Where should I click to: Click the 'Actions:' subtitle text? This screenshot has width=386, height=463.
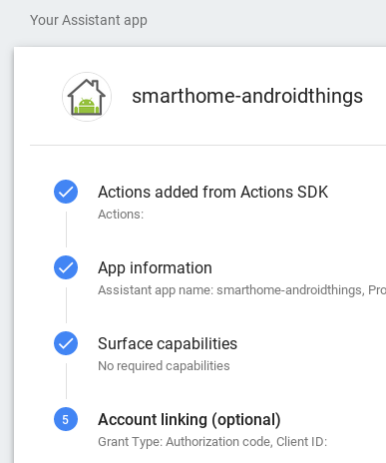(121, 215)
